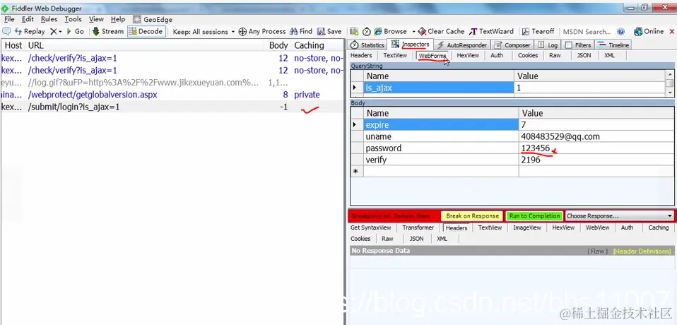This screenshot has height=325, width=677.
Task: Click Break on Response button
Action: [x=472, y=215]
